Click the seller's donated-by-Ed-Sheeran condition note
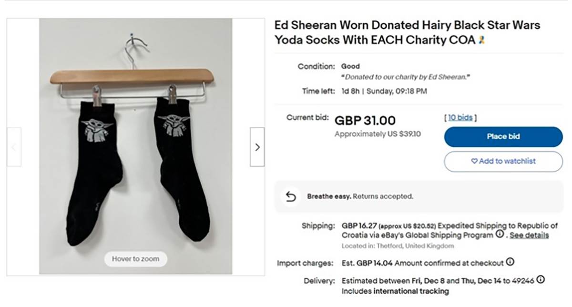 pos(405,77)
